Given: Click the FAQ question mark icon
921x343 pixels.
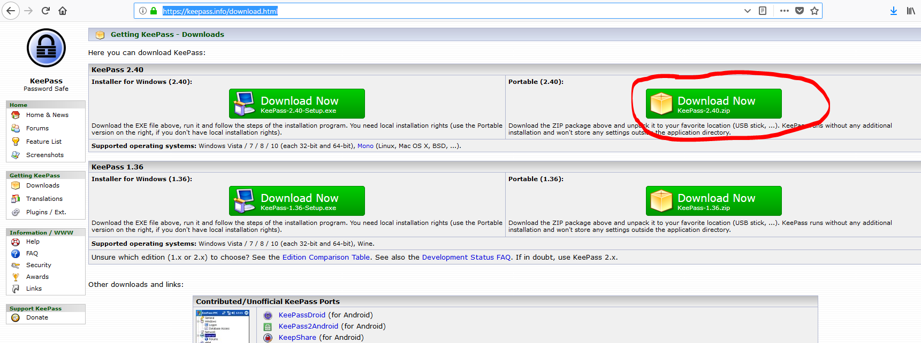Looking at the screenshot, I should point(16,253).
